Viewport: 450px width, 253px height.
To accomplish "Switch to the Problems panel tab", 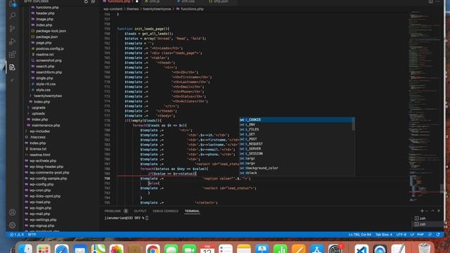I will pyautogui.click(x=112, y=211).
